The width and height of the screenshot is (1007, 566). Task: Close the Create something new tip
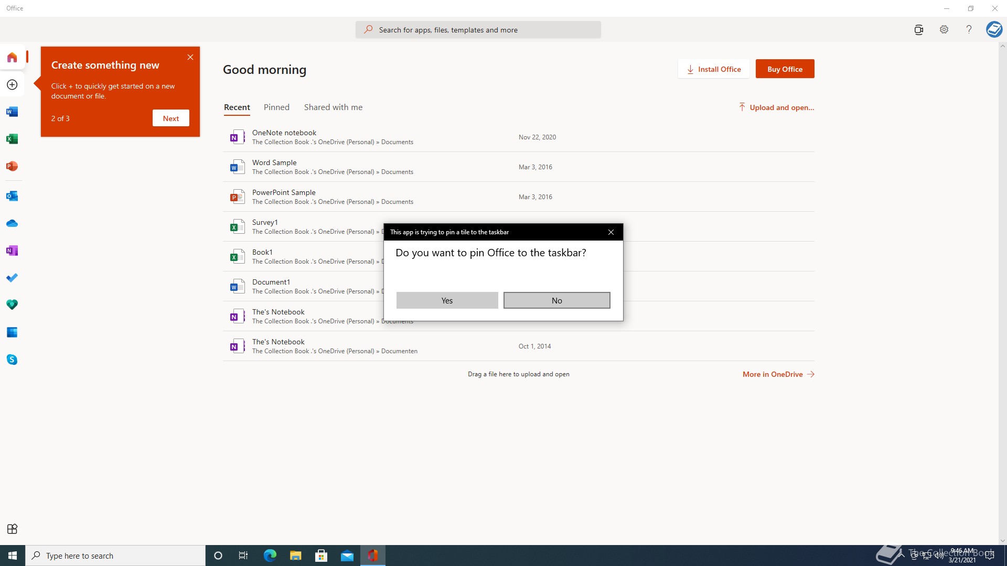pos(190,57)
